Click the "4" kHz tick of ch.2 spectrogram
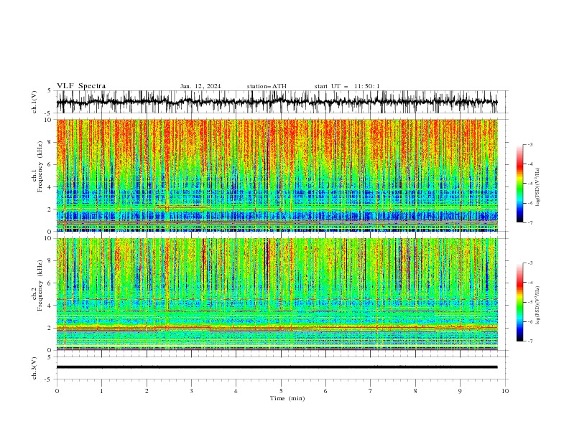569x439 pixels. coord(51,306)
